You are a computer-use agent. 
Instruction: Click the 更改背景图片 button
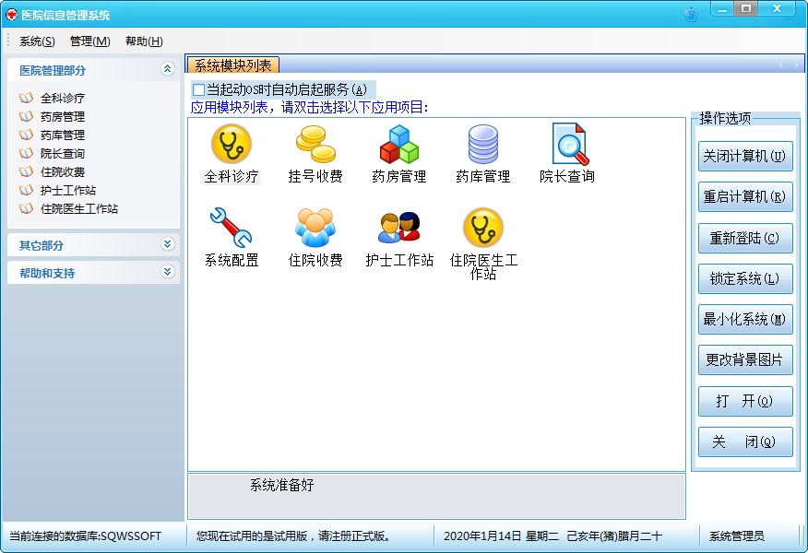tap(745, 359)
